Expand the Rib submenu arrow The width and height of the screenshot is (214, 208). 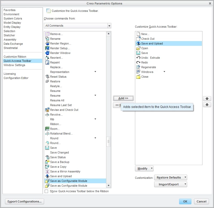click(95, 119)
